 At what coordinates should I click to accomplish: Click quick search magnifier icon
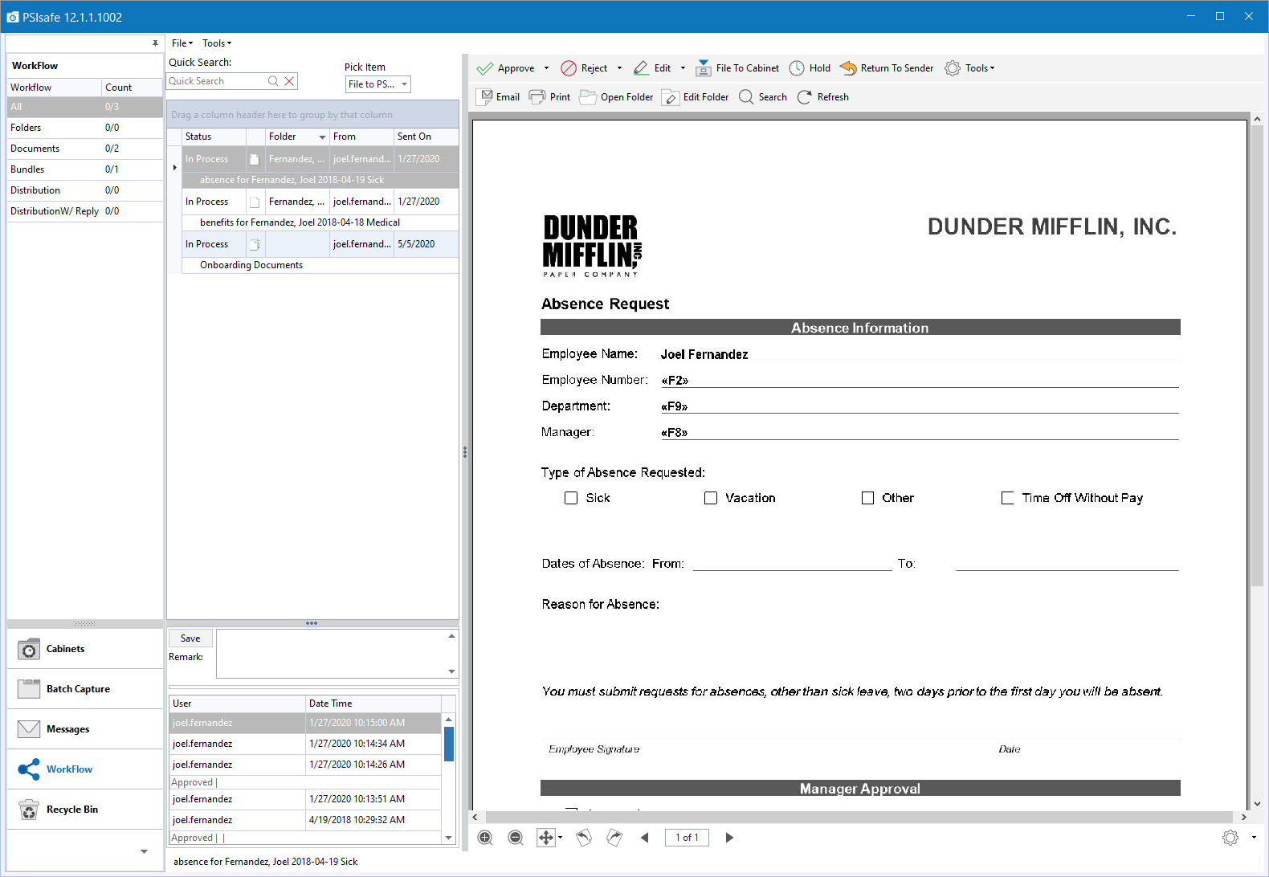tap(273, 81)
